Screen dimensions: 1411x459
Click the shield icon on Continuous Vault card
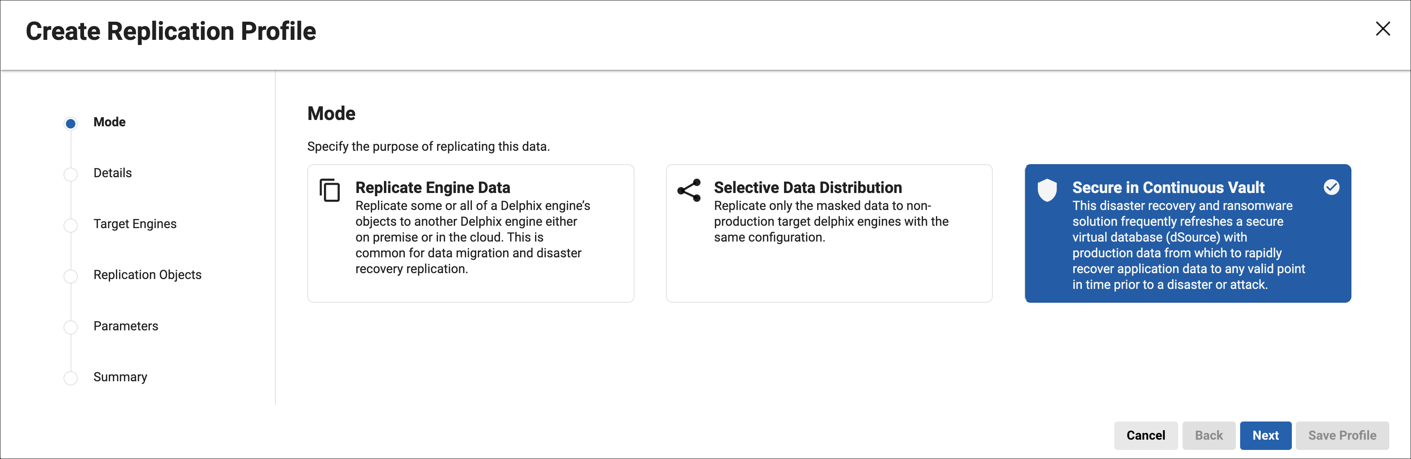tap(1047, 190)
